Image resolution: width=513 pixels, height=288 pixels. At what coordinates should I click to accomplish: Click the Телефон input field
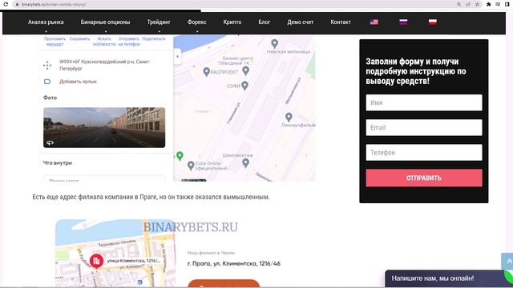pyautogui.click(x=424, y=153)
